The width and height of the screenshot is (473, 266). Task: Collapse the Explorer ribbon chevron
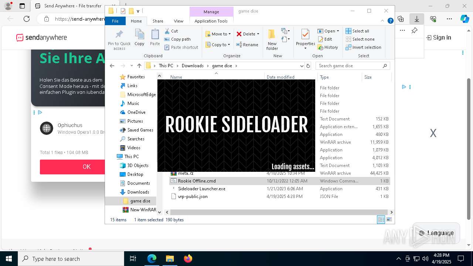coord(382,21)
